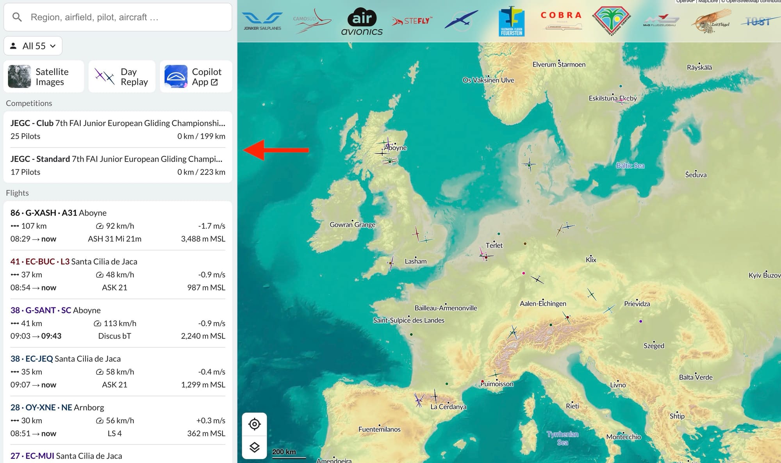Click the La Cerdanya airfield label
The image size is (781, 463).
[448, 407]
